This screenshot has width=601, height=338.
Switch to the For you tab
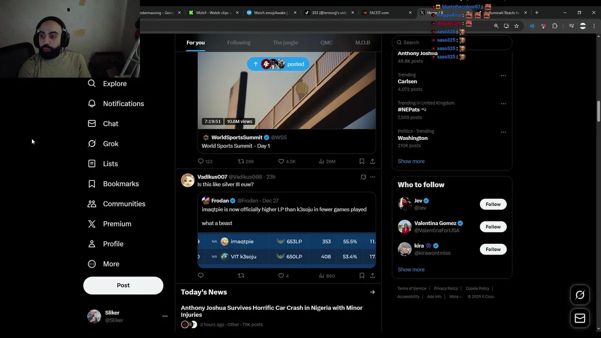[196, 43]
